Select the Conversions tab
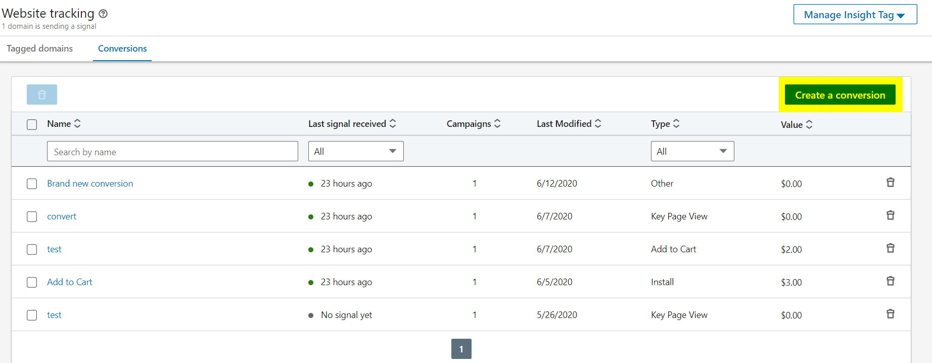The width and height of the screenshot is (932, 363). [122, 49]
